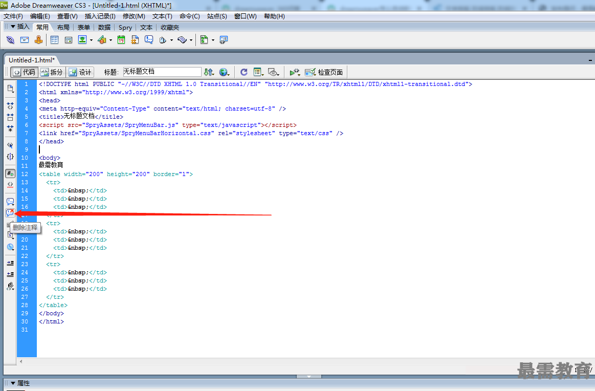Open the Help menu

pyautogui.click(x=274, y=16)
